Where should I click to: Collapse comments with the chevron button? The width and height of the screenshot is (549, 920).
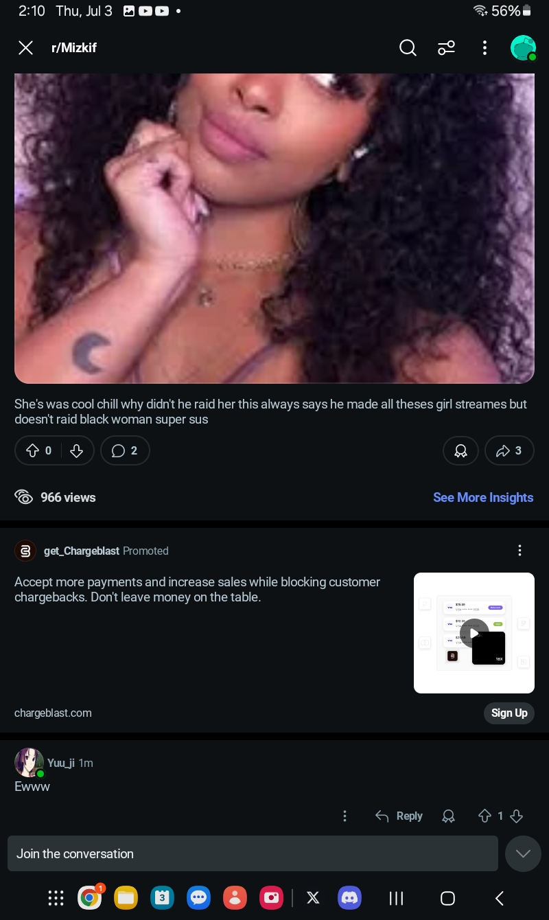coord(523,853)
